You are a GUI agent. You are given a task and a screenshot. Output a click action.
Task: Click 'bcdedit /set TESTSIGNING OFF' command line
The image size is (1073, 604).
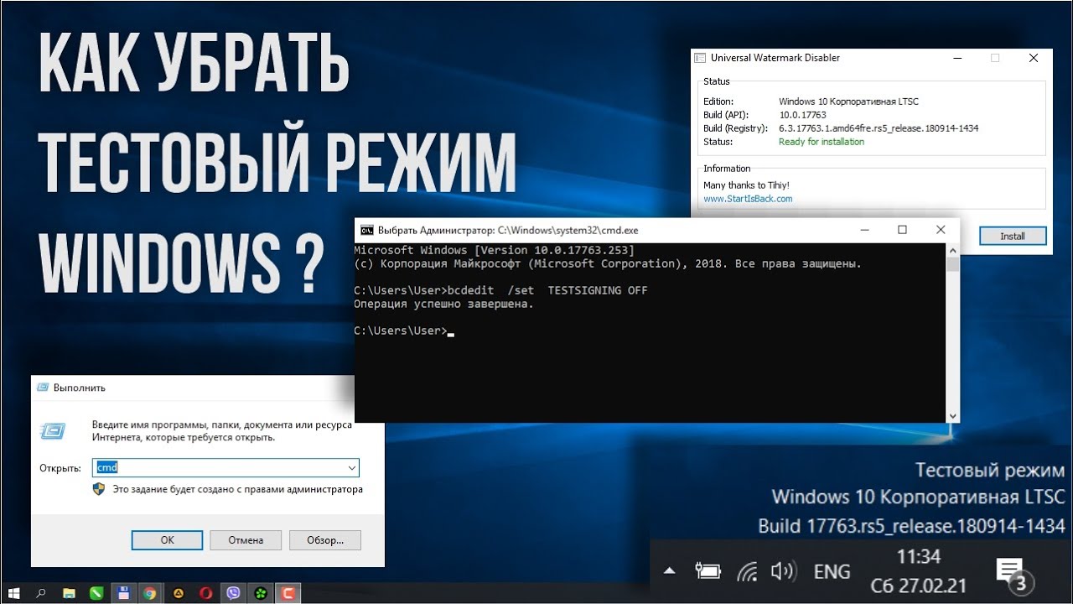point(547,290)
